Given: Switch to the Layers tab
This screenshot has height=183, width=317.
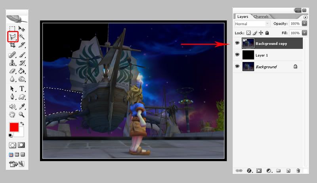Looking at the screenshot, I should click(243, 17).
